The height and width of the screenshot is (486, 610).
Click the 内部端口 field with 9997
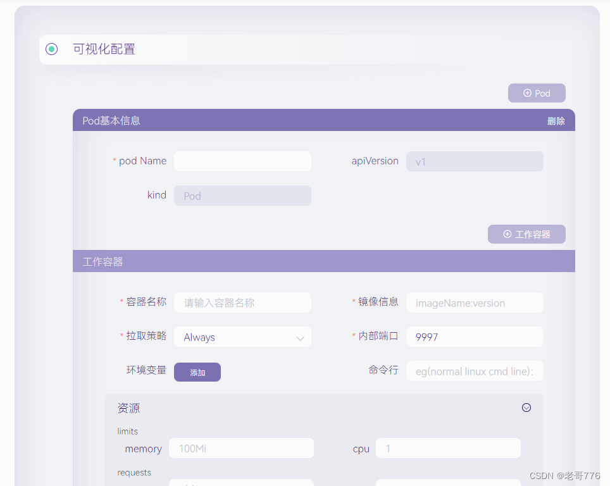pyautogui.click(x=475, y=337)
